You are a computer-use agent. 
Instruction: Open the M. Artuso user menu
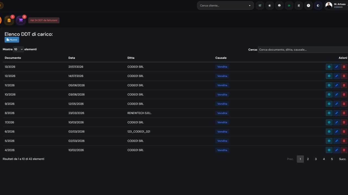pos(336,5)
